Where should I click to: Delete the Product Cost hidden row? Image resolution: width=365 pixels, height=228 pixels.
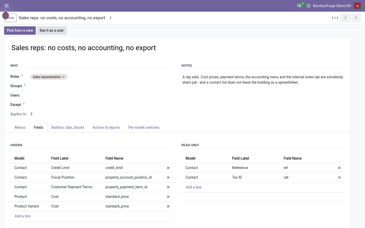point(168,197)
